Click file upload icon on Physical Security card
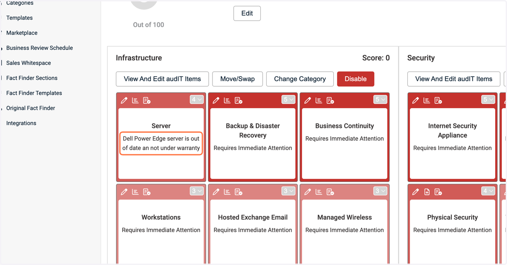Screen dimensions: 507x265 427,192
